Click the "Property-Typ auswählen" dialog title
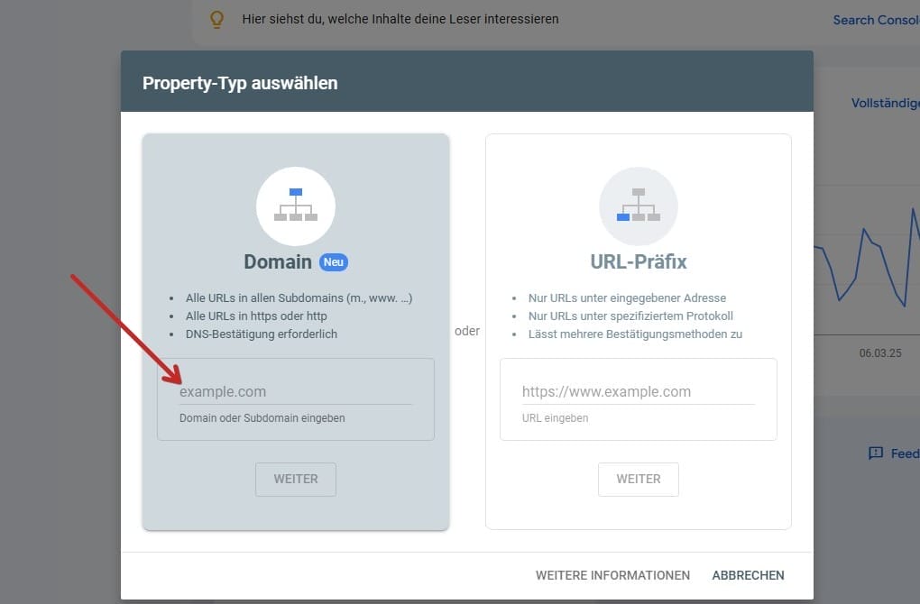The image size is (920, 604). click(240, 83)
